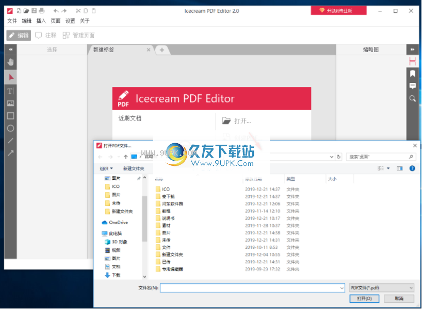423x309 pixels.
Task: Open the 组织 dropdown menu
Action: (106, 168)
